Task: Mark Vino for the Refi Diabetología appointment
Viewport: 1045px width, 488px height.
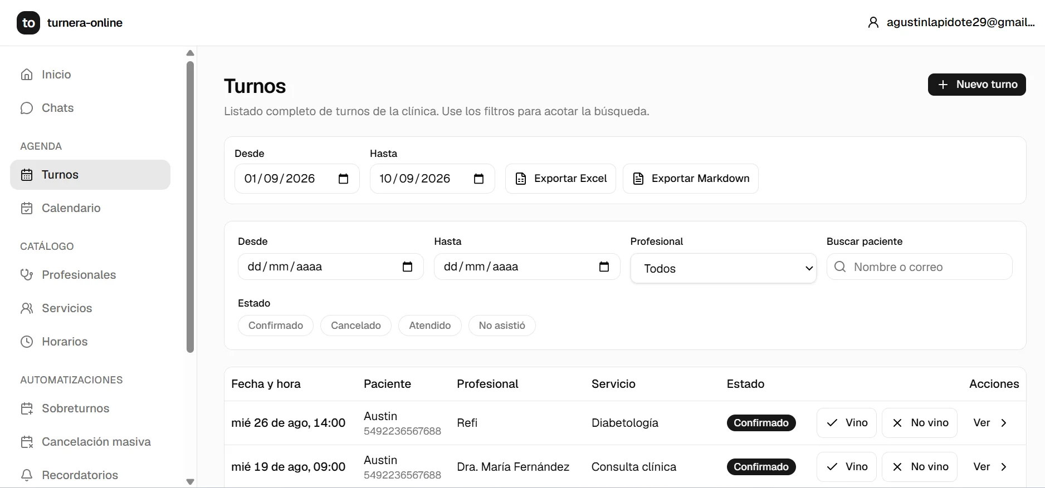Action: click(x=847, y=423)
